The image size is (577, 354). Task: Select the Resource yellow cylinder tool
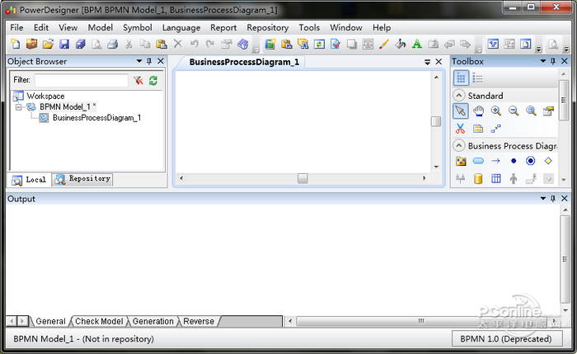(x=478, y=179)
